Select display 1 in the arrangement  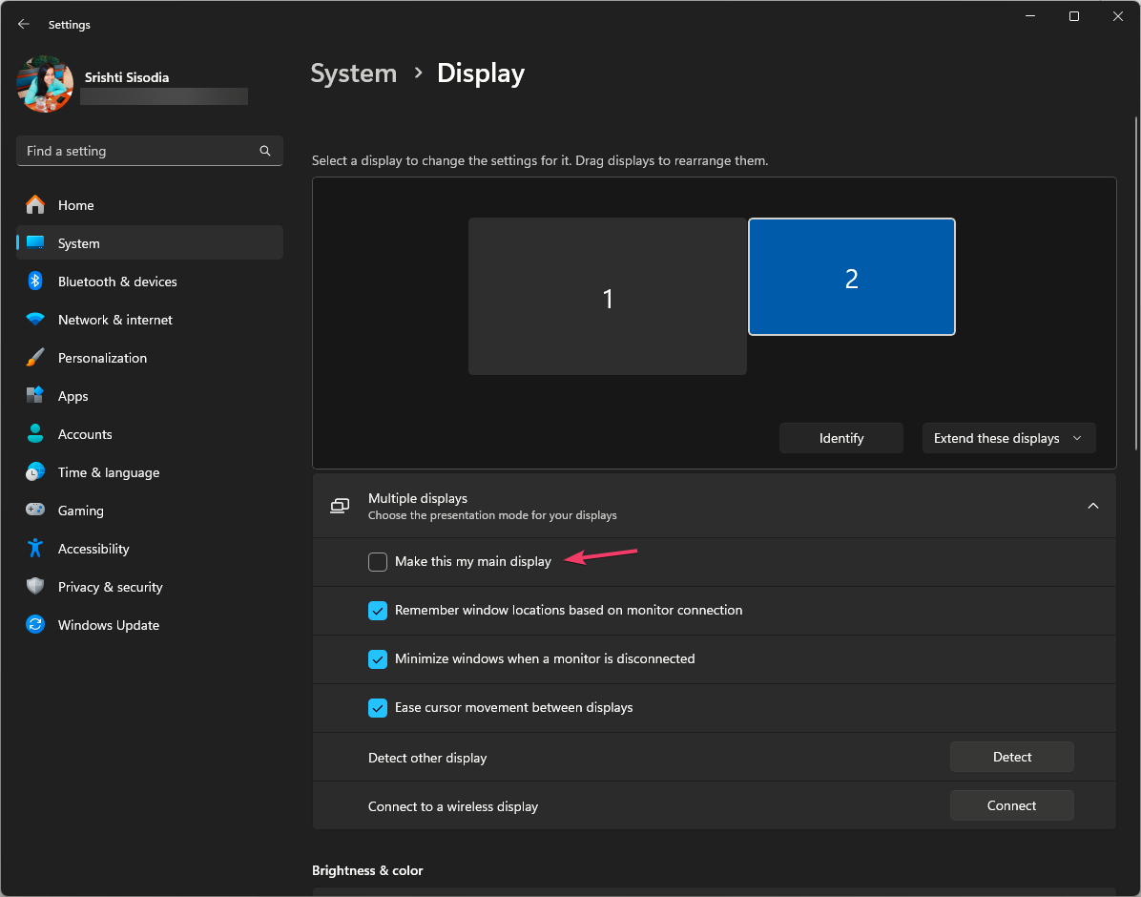[607, 297]
